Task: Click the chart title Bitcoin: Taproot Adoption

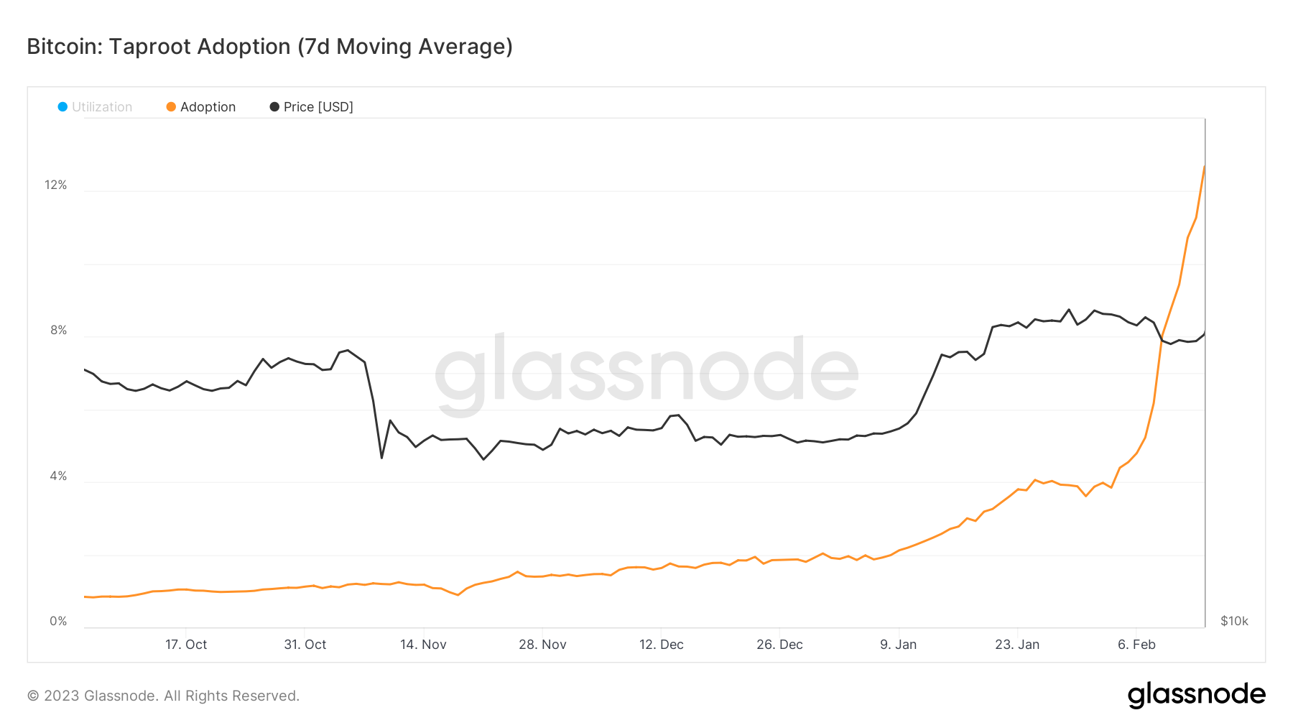Action: coord(269,47)
